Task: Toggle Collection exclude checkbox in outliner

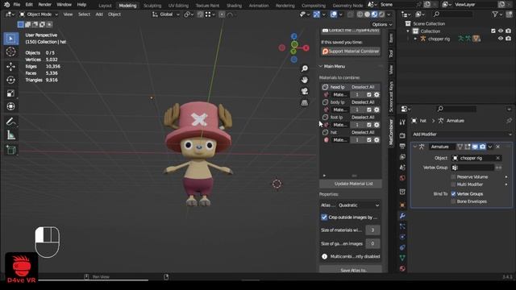Action: [493, 31]
